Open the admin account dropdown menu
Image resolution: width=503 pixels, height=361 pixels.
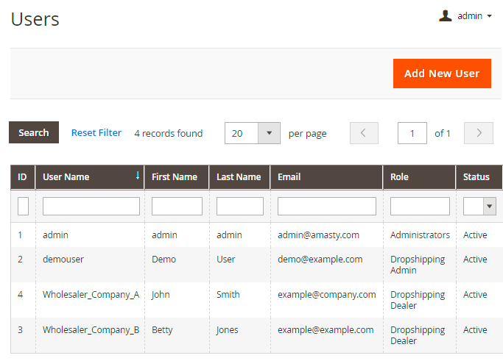(x=474, y=15)
